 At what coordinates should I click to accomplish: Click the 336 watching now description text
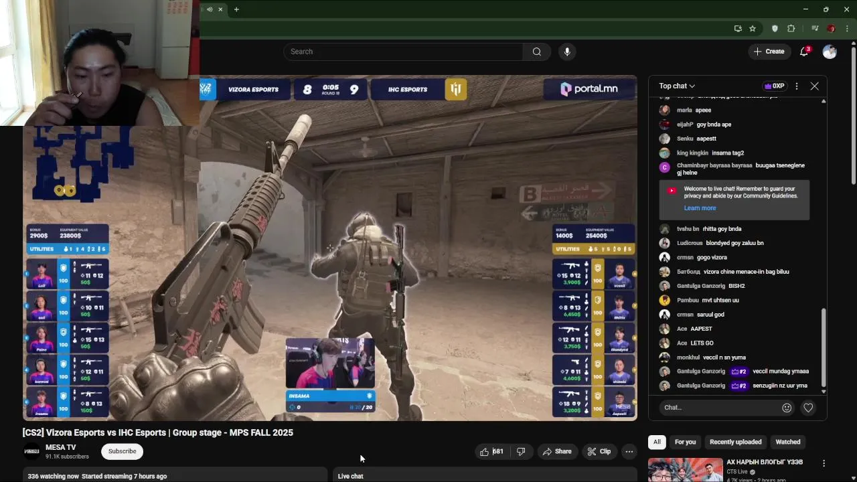click(97, 476)
